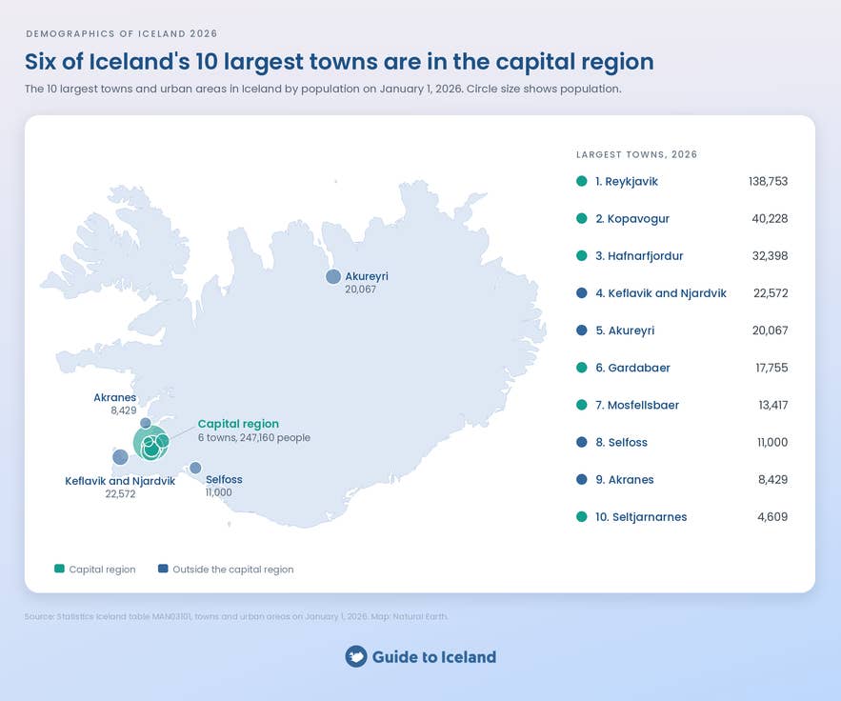Click the Akranes circle on the map

(146, 423)
